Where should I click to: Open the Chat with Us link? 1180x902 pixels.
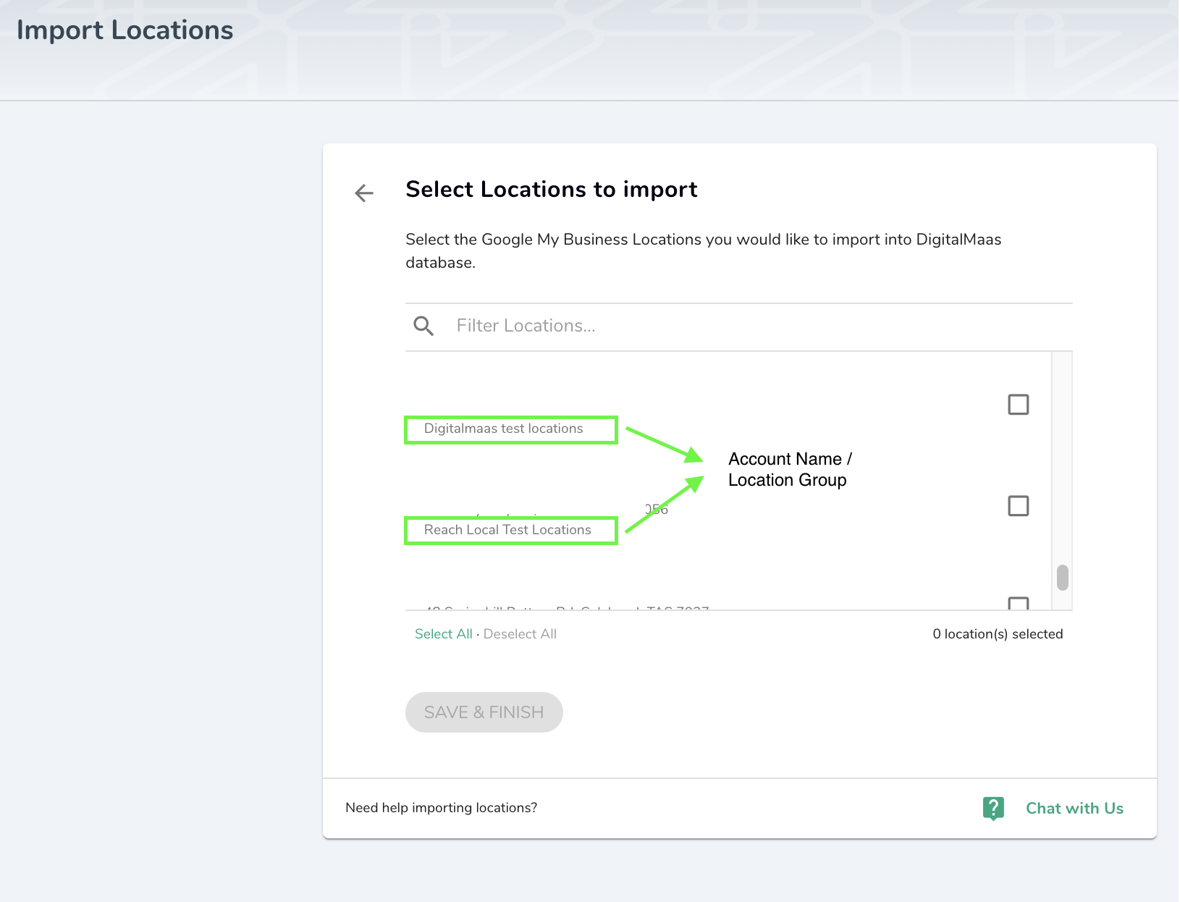[1074, 809]
